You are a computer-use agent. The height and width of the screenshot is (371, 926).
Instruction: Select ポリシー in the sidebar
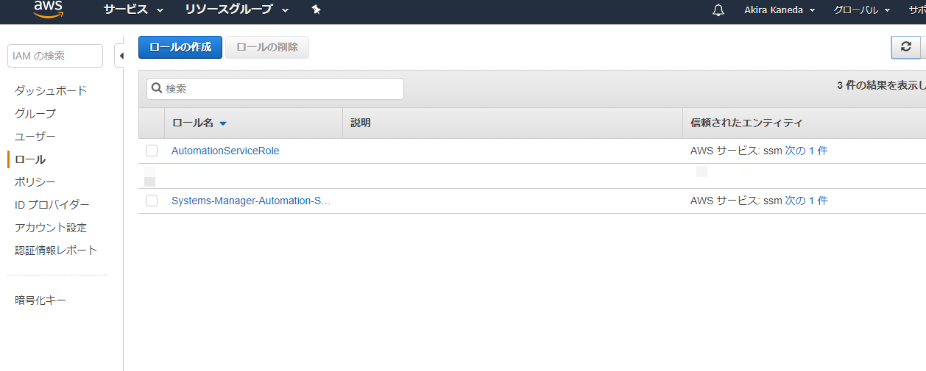point(35,181)
